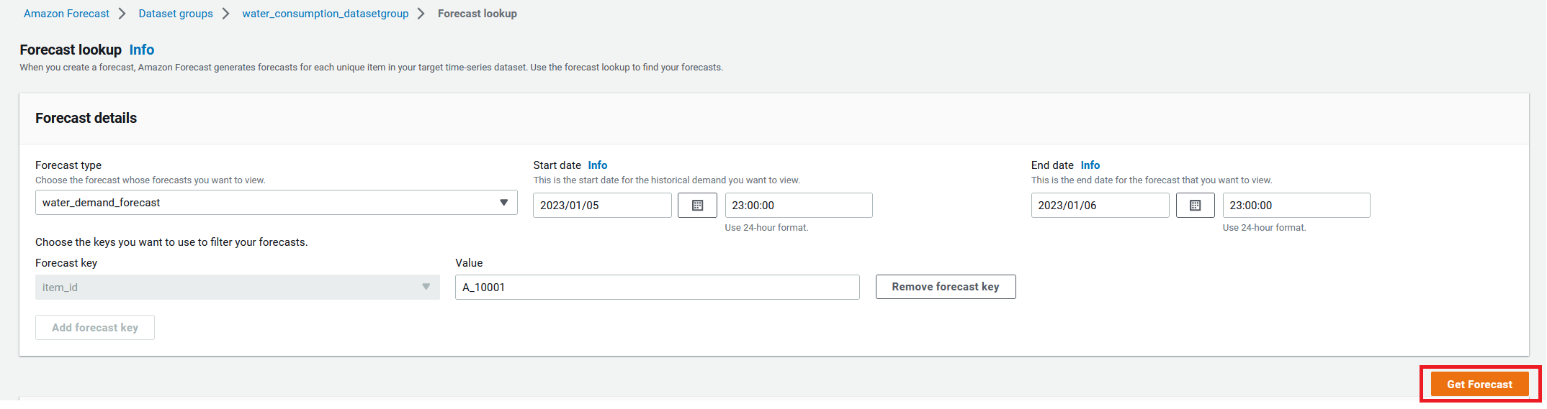The width and height of the screenshot is (1547, 409).
Task: Click Info link beside Forecast lookup heading
Action: pyautogui.click(x=142, y=50)
